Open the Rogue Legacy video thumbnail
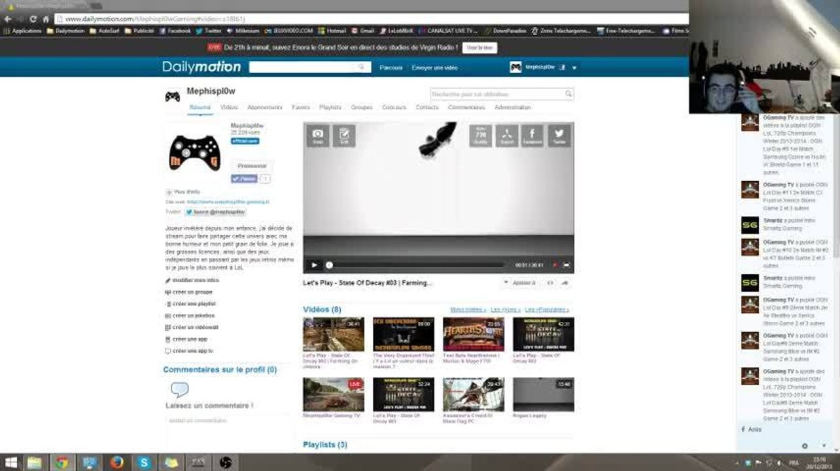 pos(544,394)
